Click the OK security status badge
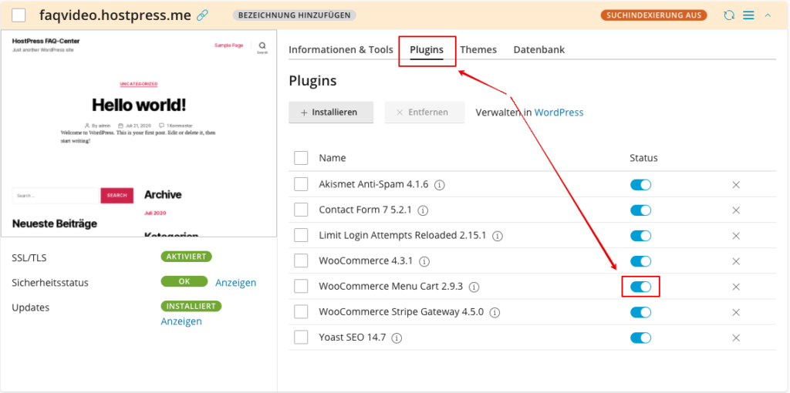This screenshot has width=790, height=393. 184,281
